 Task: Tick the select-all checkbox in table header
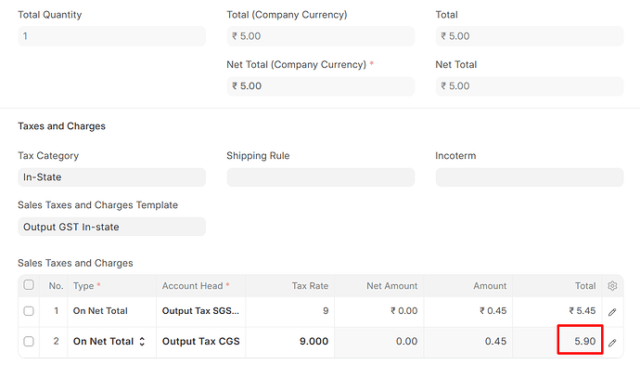pos(29,284)
